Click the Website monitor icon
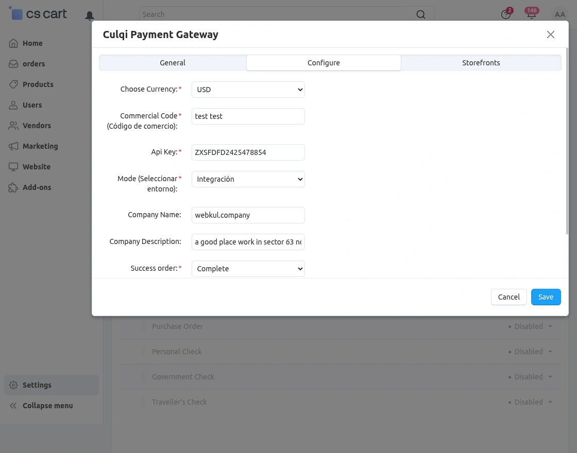Image resolution: width=577 pixels, height=453 pixels. click(13, 167)
